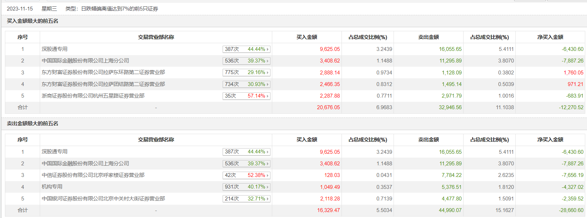The height and width of the screenshot is (218, 587).
Task: Click the arrow icon beside 35次 57.14%
Action: tap(268, 96)
